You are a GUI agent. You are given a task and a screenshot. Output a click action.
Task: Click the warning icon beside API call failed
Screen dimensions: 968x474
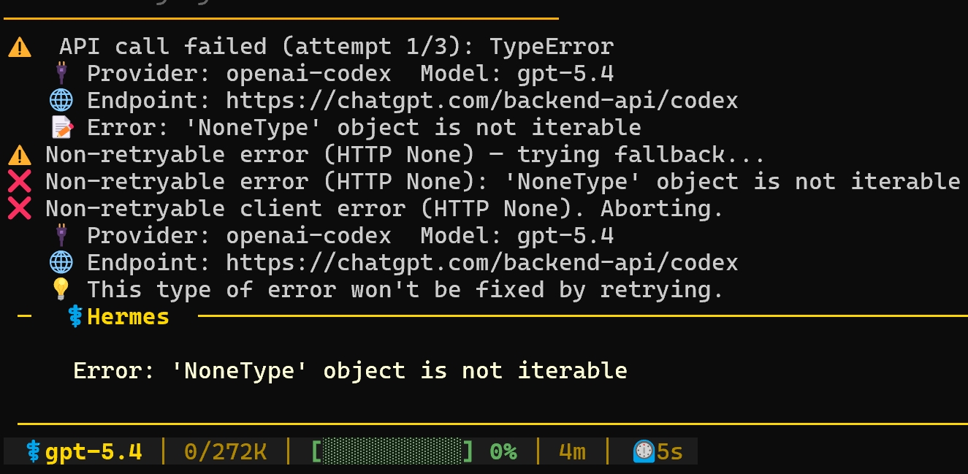click(x=20, y=48)
